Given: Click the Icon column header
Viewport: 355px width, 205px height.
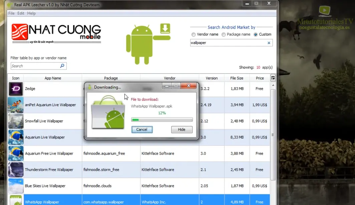Looking at the screenshot, I should pos(16,78).
